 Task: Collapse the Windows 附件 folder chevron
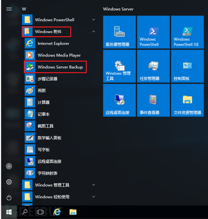click(x=94, y=31)
